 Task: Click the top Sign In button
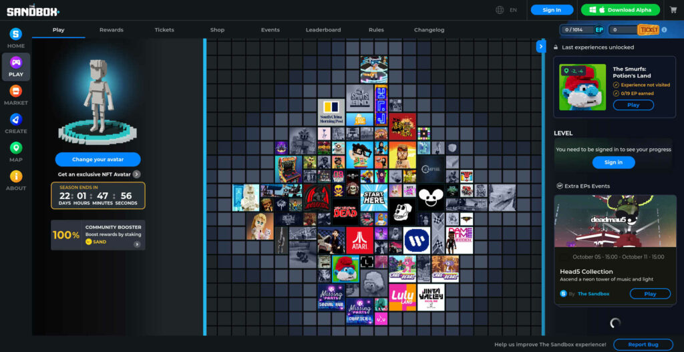552,10
